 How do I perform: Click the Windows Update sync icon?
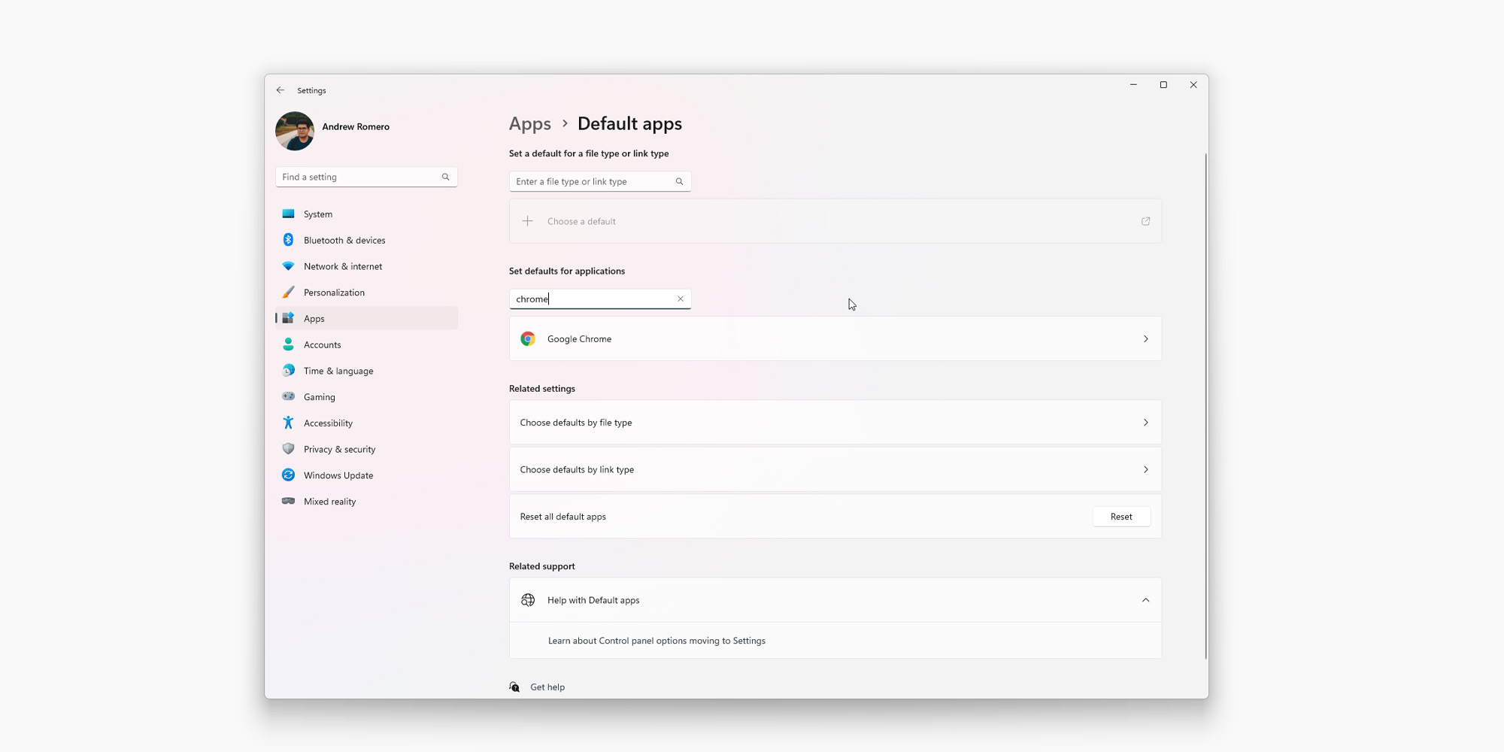(288, 475)
